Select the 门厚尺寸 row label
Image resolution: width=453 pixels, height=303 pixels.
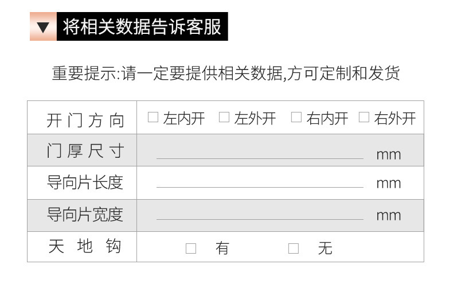[85, 151]
